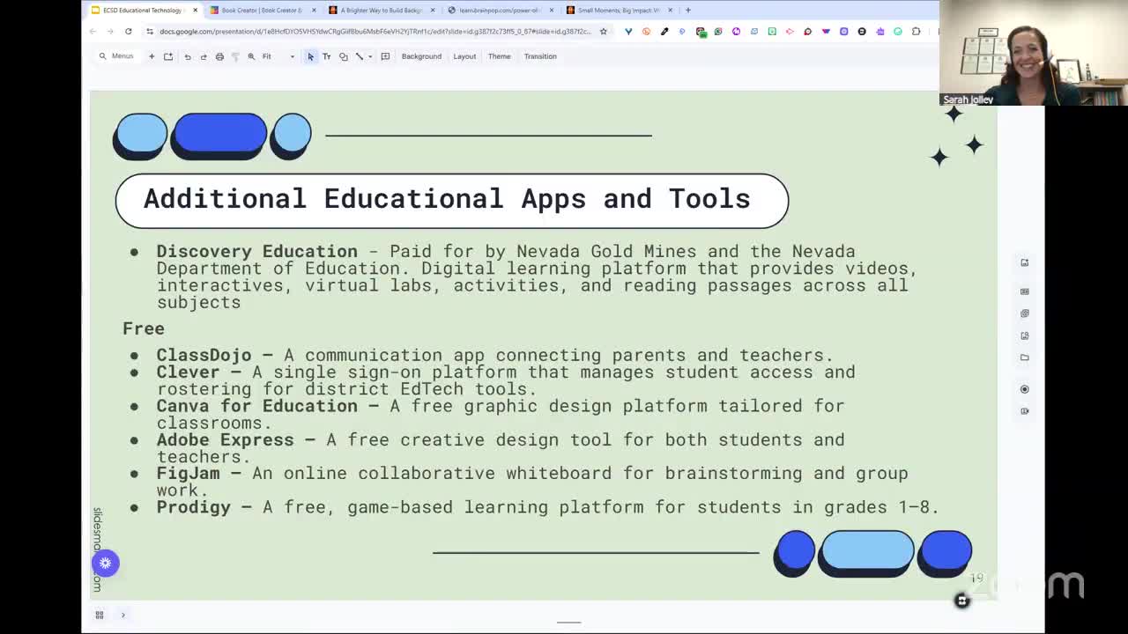Click the ClassDojo bullet text
The width and height of the screenshot is (1128, 634).
494,355
